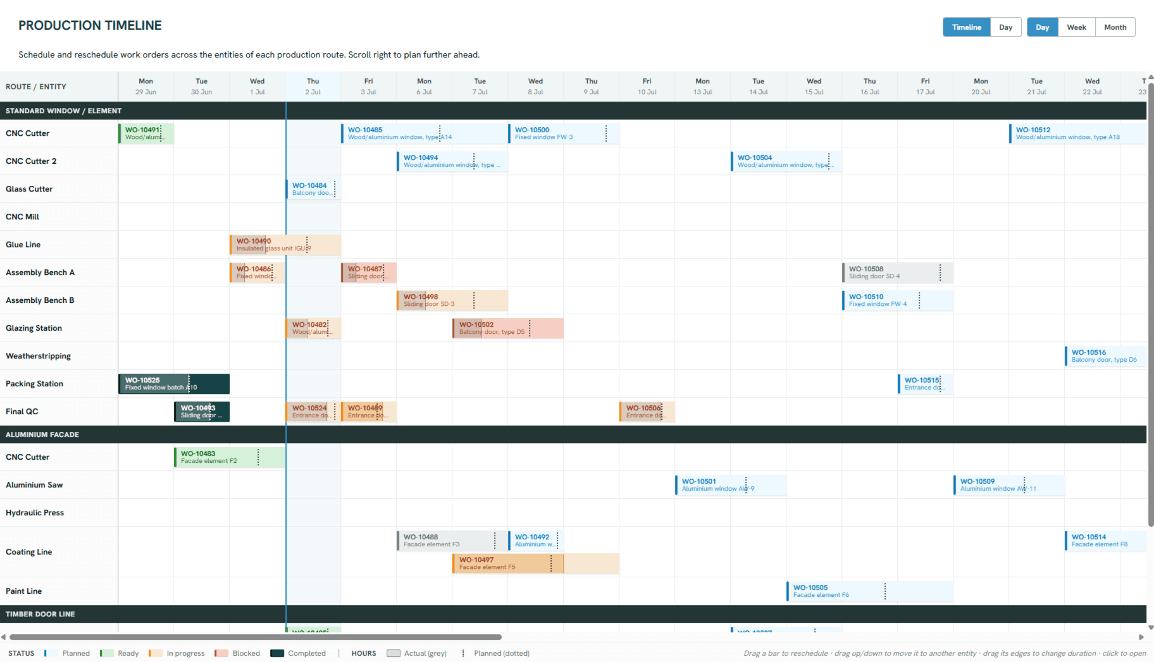
Task: Click completed work order WO-10525
Action: tap(174, 384)
